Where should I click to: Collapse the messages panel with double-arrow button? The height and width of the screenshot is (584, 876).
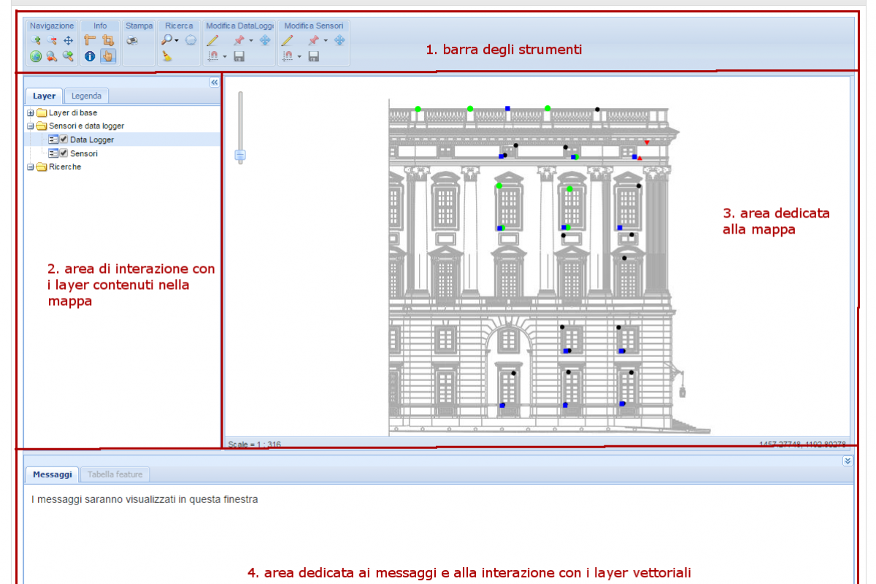pyautogui.click(x=848, y=461)
